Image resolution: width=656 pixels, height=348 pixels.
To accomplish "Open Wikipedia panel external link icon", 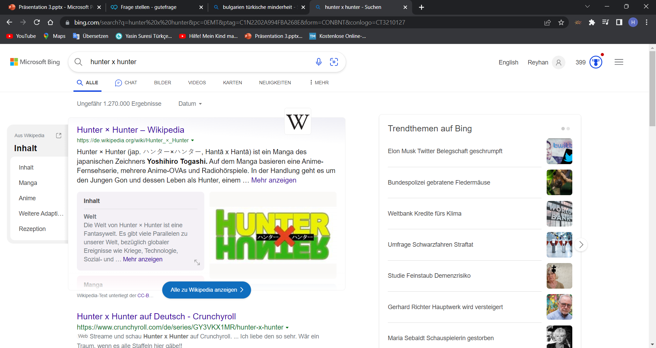I will (x=59, y=135).
